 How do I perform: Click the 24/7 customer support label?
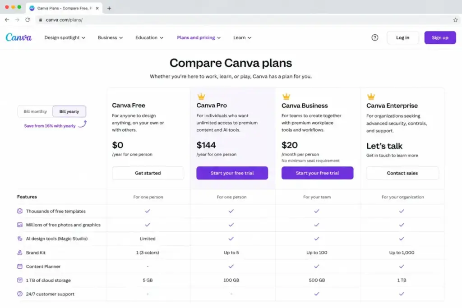[x=50, y=294]
